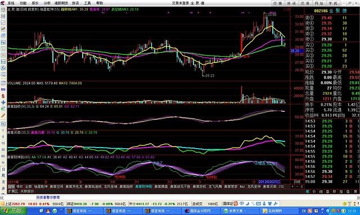Open the 日线 period selector below chart
This screenshot has width=360, height=215.
click(297, 182)
